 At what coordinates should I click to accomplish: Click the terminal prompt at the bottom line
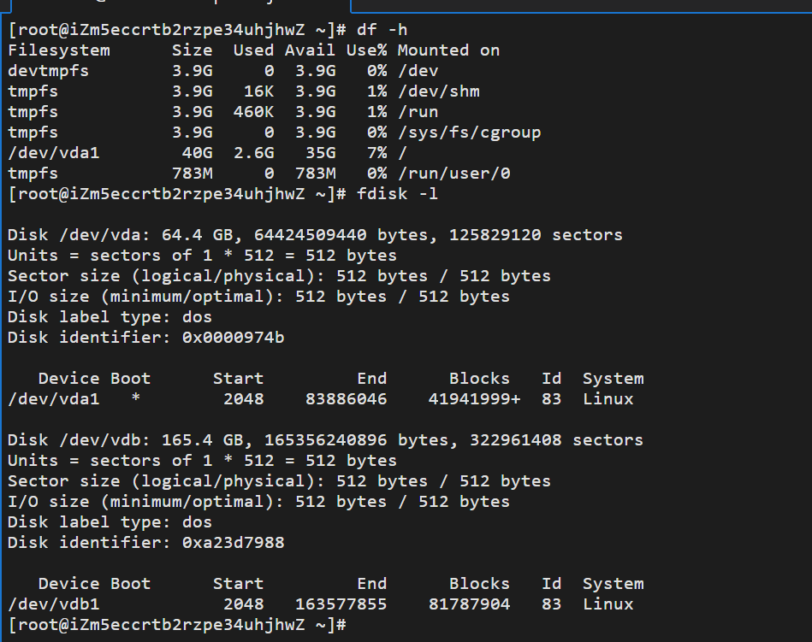pos(175,624)
